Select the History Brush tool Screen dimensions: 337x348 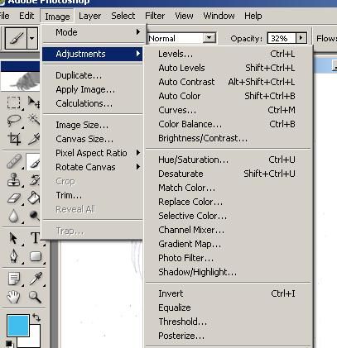(34, 179)
